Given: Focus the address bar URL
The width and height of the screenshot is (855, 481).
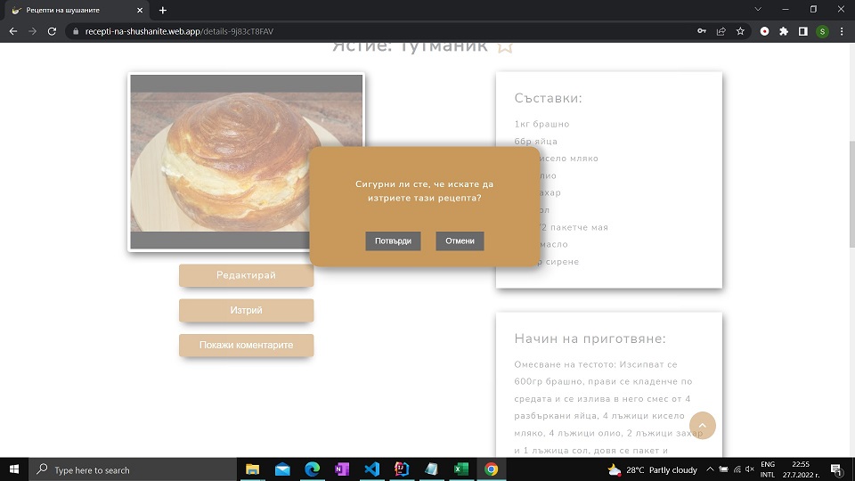Looking at the screenshot, I should tap(179, 32).
